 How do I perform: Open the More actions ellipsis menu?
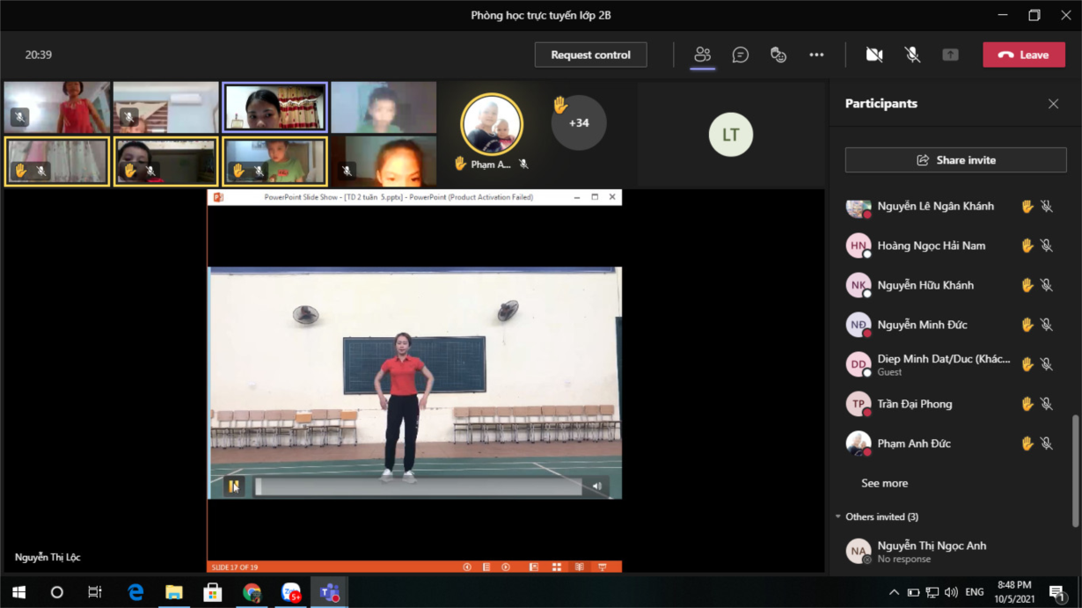tap(816, 55)
